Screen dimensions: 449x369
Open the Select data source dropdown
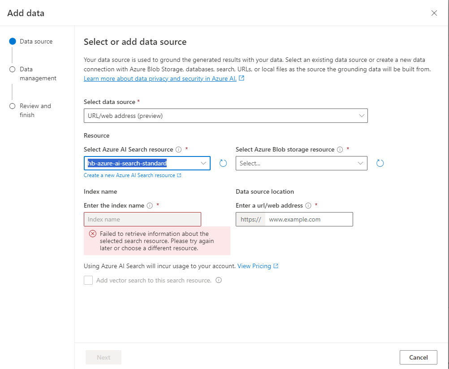pos(226,116)
